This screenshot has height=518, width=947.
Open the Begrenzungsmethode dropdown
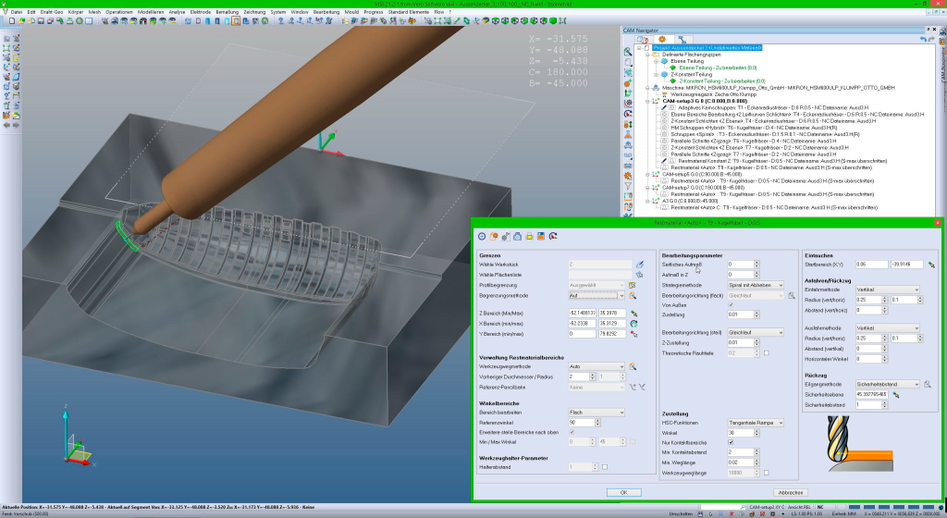click(596, 296)
